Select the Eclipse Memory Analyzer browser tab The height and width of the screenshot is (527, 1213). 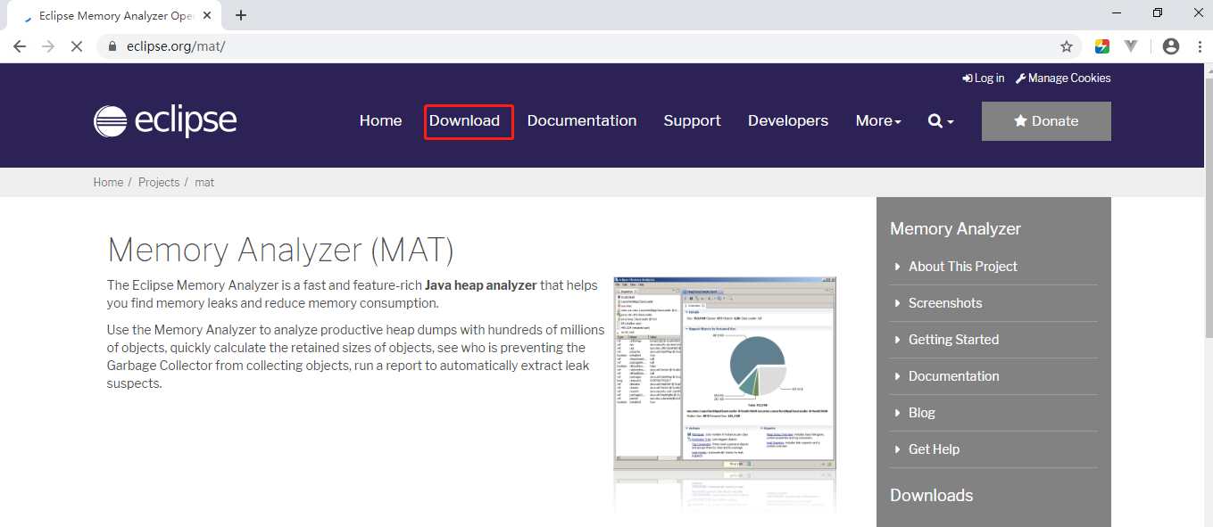coord(115,15)
